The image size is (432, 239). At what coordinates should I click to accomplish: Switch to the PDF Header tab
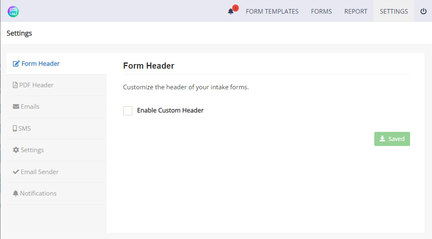click(x=56, y=85)
